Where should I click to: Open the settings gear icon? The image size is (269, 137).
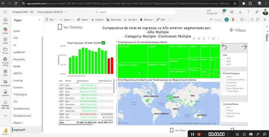coord(232,12)
